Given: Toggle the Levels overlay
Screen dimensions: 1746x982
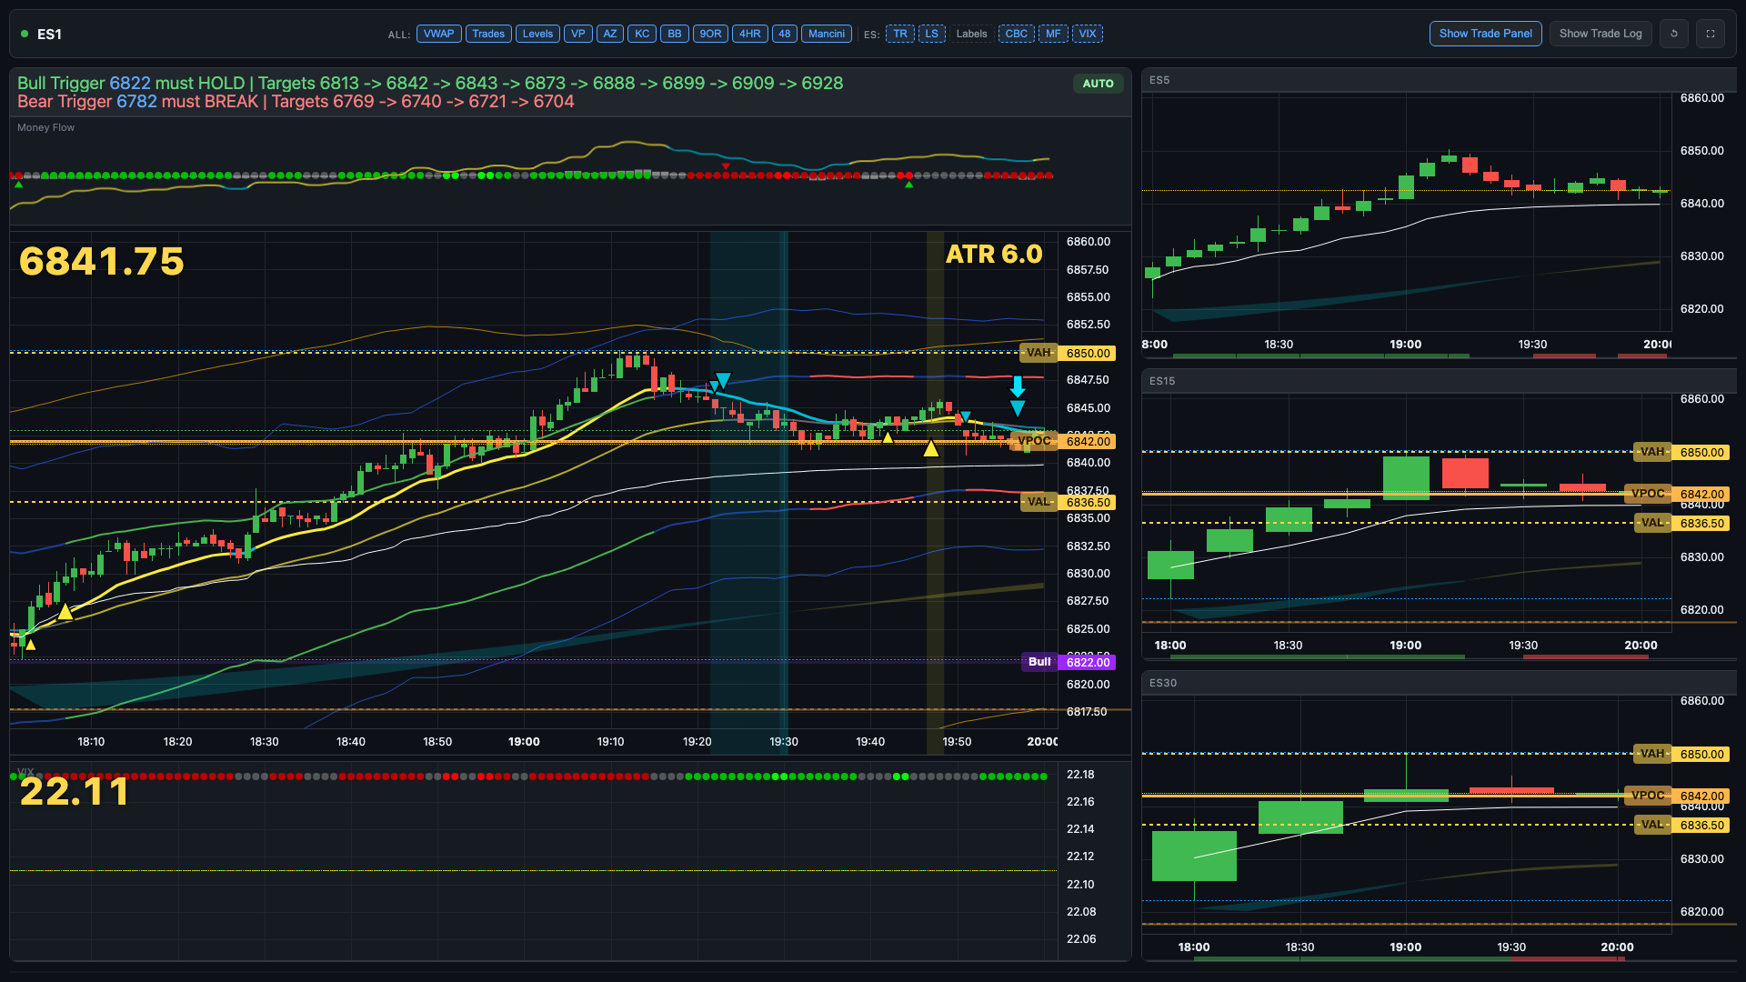Looking at the screenshot, I should (537, 33).
